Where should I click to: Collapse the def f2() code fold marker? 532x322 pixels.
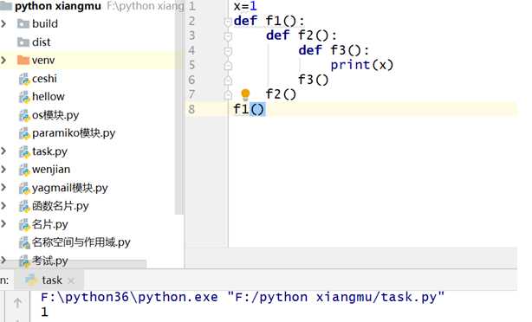(228, 36)
